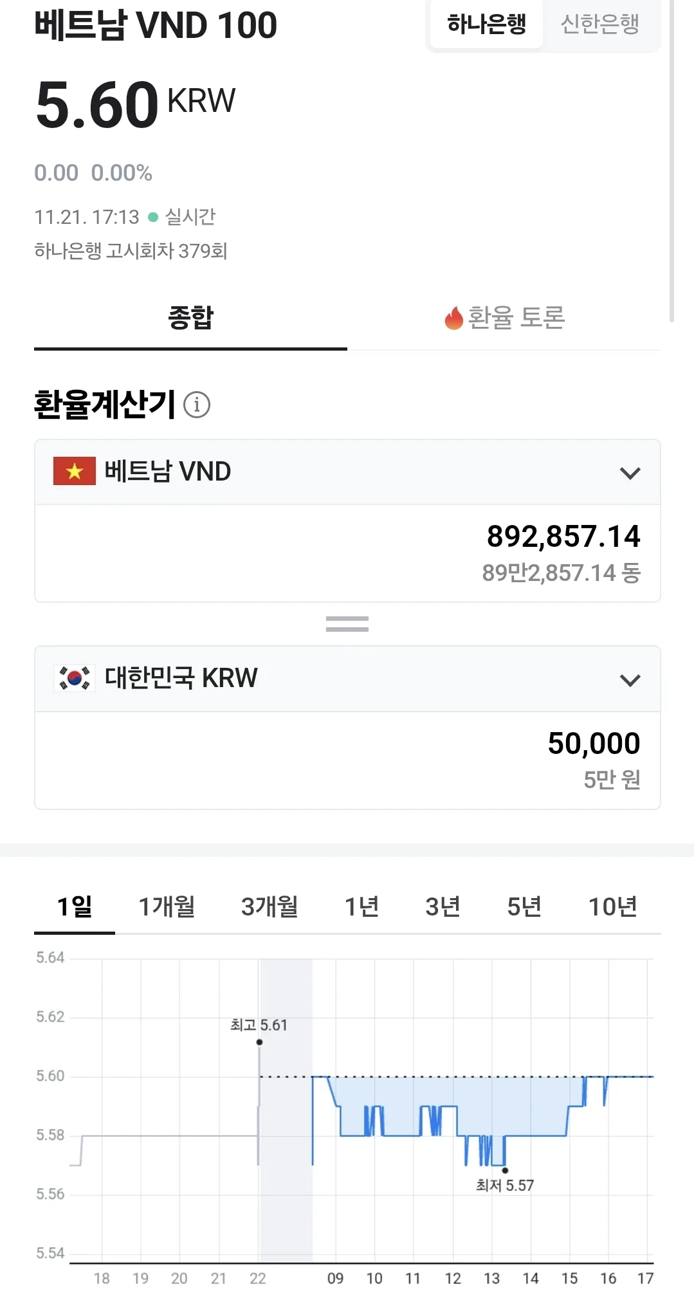Screen dimensions: 694x1297
Task: Click the fire icon beside 환율 토론
Action: pyautogui.click(x=454, y=318)
